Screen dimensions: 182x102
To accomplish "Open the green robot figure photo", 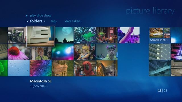I will (x=17, y=35).
